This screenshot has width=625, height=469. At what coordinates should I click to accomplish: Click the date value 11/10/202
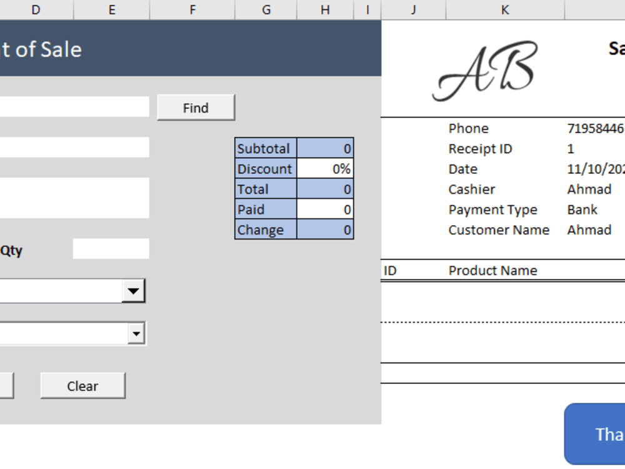[x=596, y=169]
